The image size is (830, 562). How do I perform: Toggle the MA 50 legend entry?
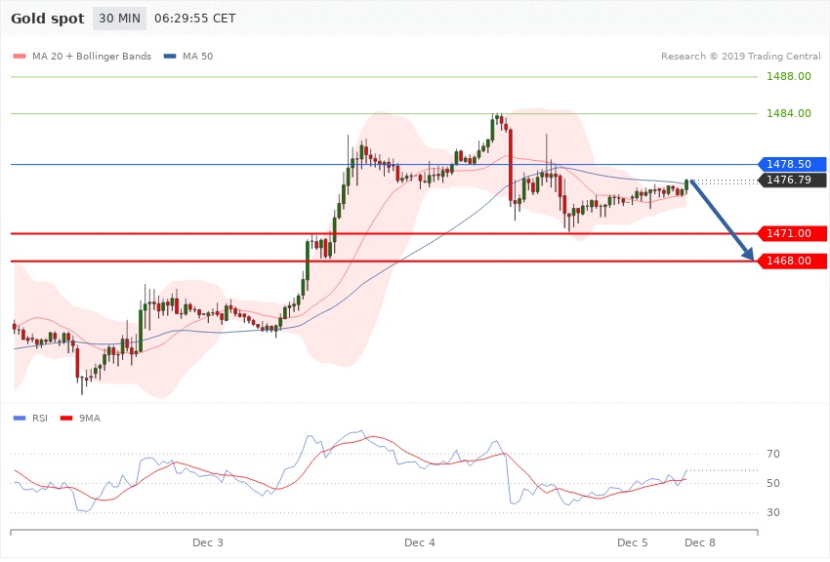click(188, 57)
